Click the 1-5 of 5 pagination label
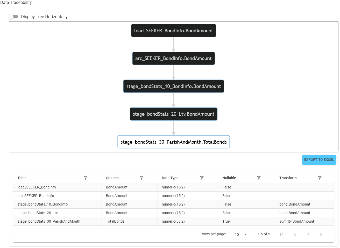 pos(264,234)
